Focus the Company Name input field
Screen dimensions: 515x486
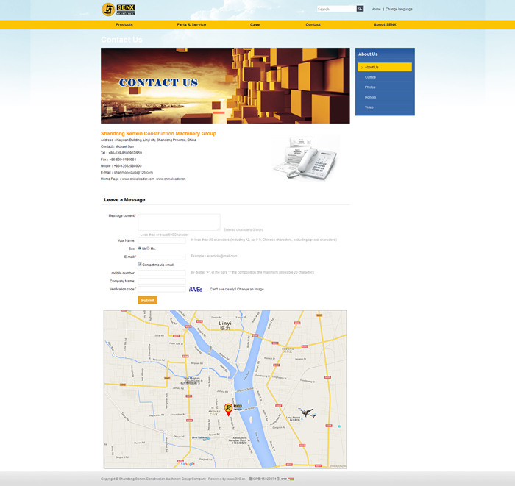(162, 281)
